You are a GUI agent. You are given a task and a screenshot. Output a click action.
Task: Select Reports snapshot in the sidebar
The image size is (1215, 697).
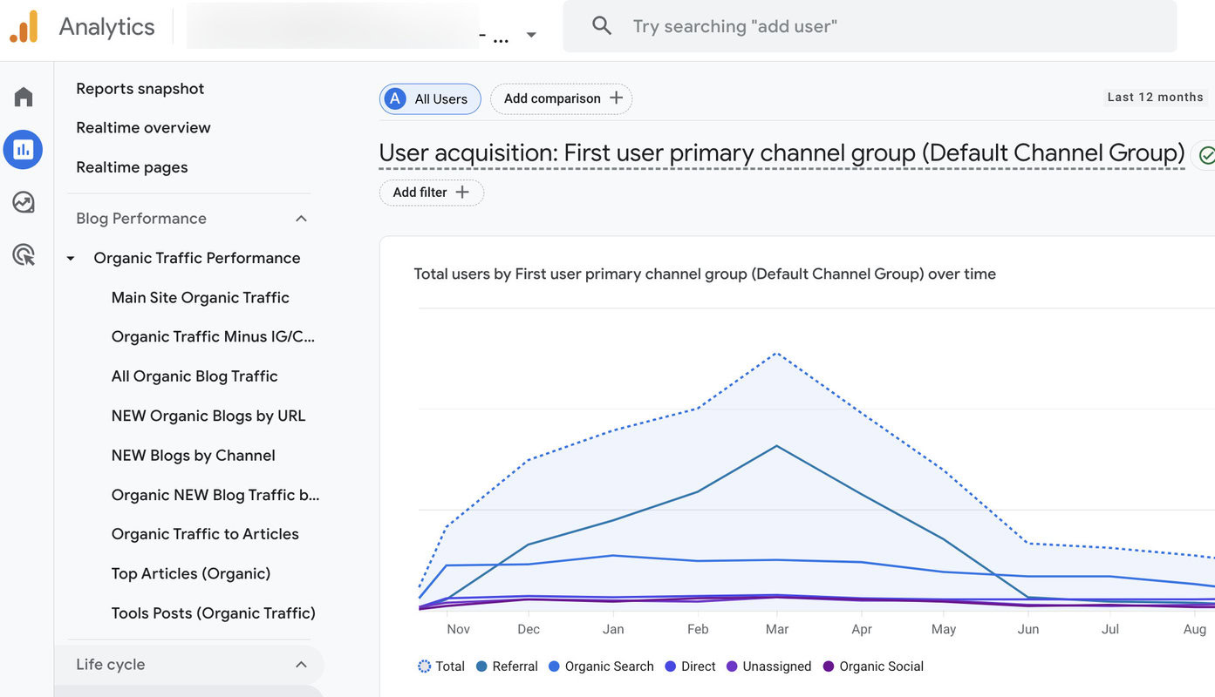pyautogui.click(x=140, y=88)
